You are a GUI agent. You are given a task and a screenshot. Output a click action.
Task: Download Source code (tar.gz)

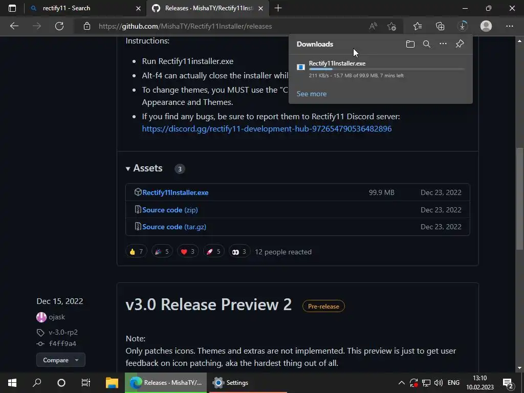[x=174, y=227]
